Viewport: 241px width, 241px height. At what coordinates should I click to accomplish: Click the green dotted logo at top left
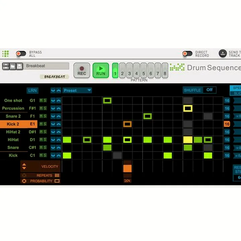[x=5, y=54]
